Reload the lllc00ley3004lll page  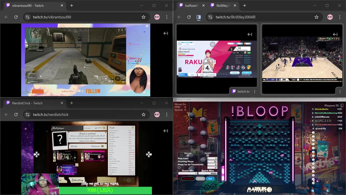(189, 17)
